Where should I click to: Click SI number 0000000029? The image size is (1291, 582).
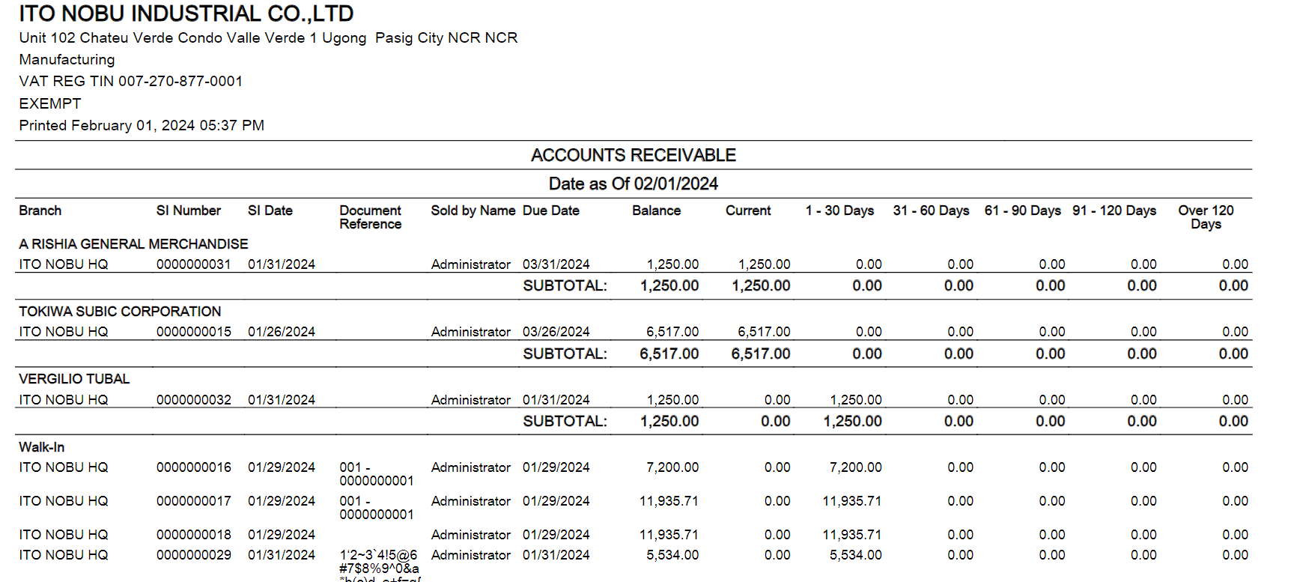click(x=194, y=555)
